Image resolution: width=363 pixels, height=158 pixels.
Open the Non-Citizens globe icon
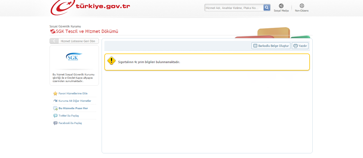click(x=302, y=6)
